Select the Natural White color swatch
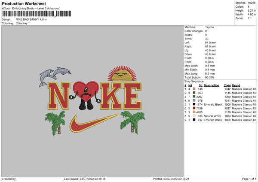 (194, 116)
